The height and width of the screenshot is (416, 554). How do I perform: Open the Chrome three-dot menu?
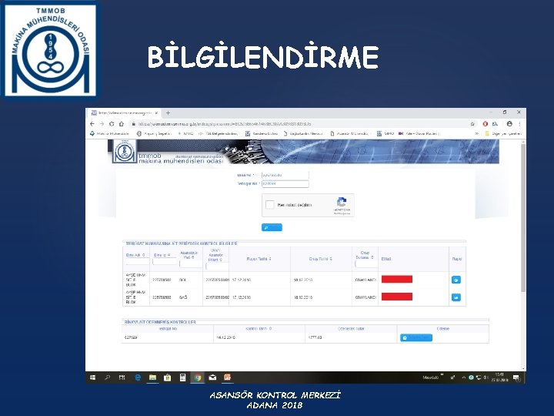[519, 124]
